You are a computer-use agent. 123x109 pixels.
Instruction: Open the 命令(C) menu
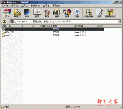[15, 6]
